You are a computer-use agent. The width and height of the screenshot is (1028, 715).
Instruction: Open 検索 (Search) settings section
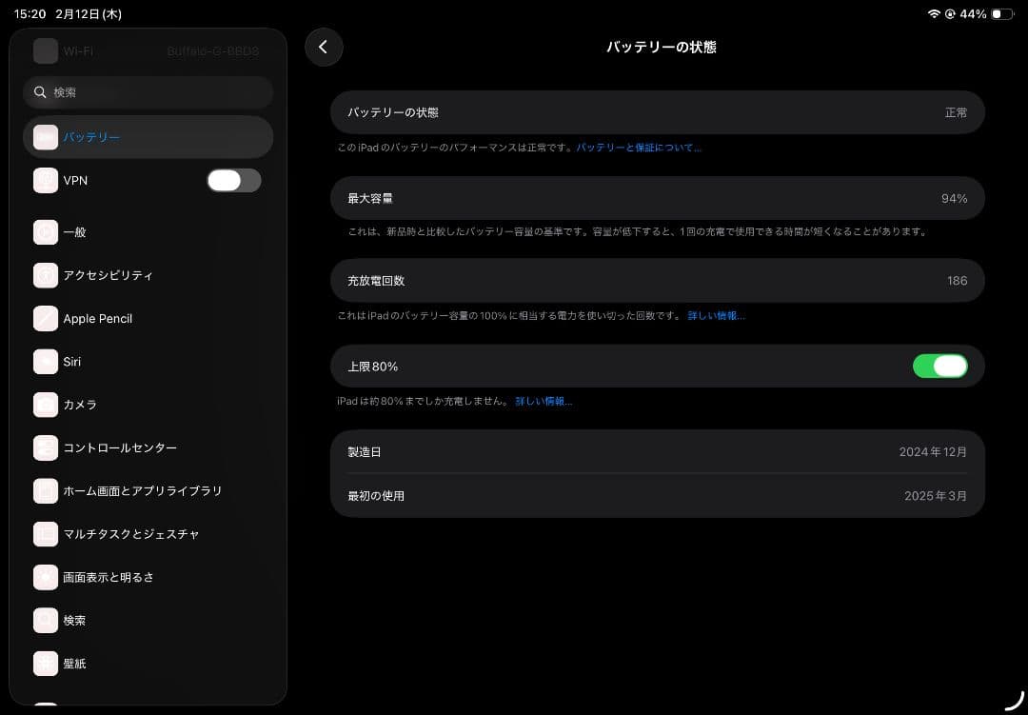pos(74,620)
